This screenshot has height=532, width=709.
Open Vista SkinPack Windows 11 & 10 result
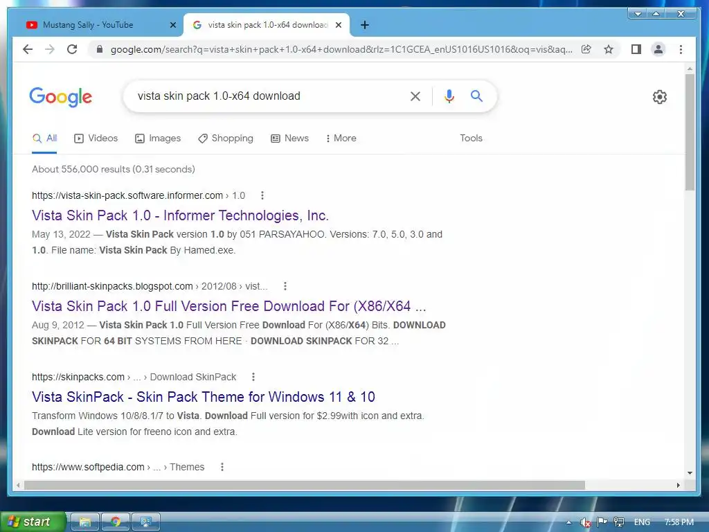(204, 397)
